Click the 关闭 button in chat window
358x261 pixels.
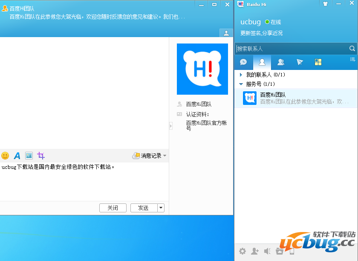pos(113,208)
